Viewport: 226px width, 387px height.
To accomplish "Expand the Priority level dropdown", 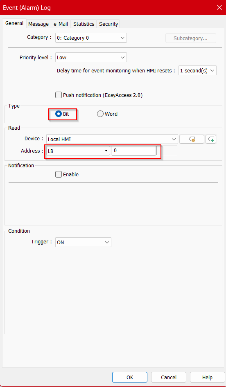I will (x=91, y=57).
